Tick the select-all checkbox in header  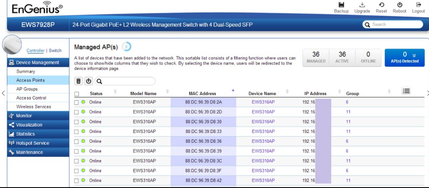77,94
